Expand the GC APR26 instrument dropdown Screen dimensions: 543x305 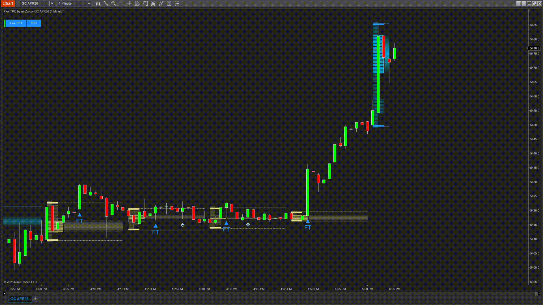[52, 3]
